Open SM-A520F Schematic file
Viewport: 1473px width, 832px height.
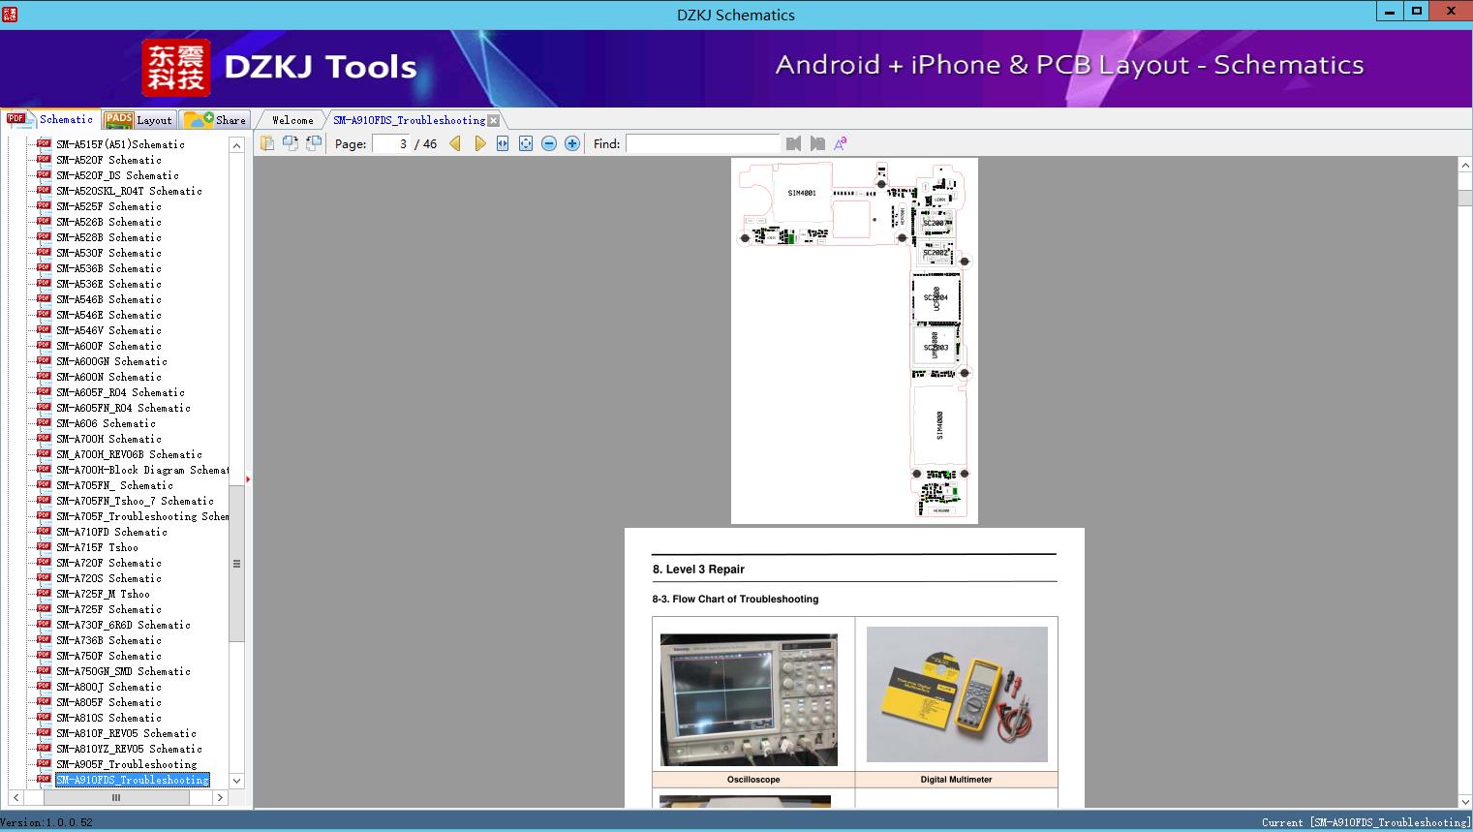click(108, 160)
